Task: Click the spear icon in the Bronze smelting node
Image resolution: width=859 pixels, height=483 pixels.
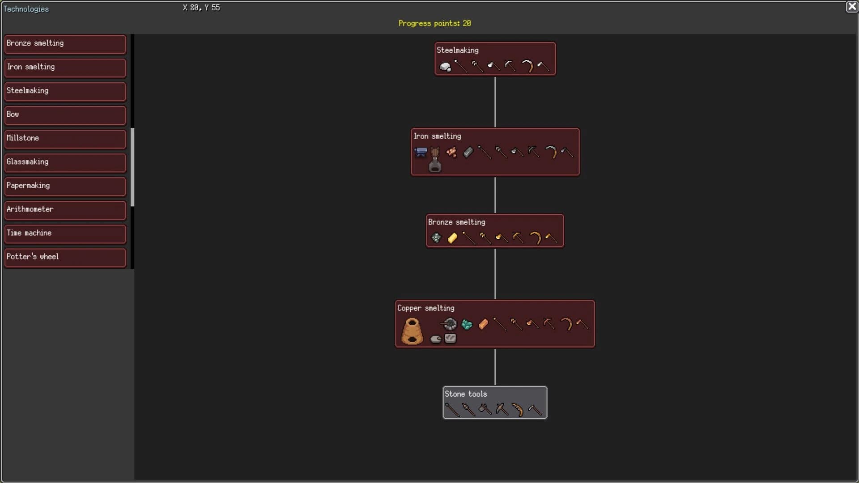Action: tap(469, 238)
